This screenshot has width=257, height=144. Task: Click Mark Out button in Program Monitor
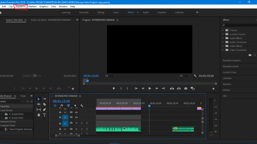(x=127, y=88)
